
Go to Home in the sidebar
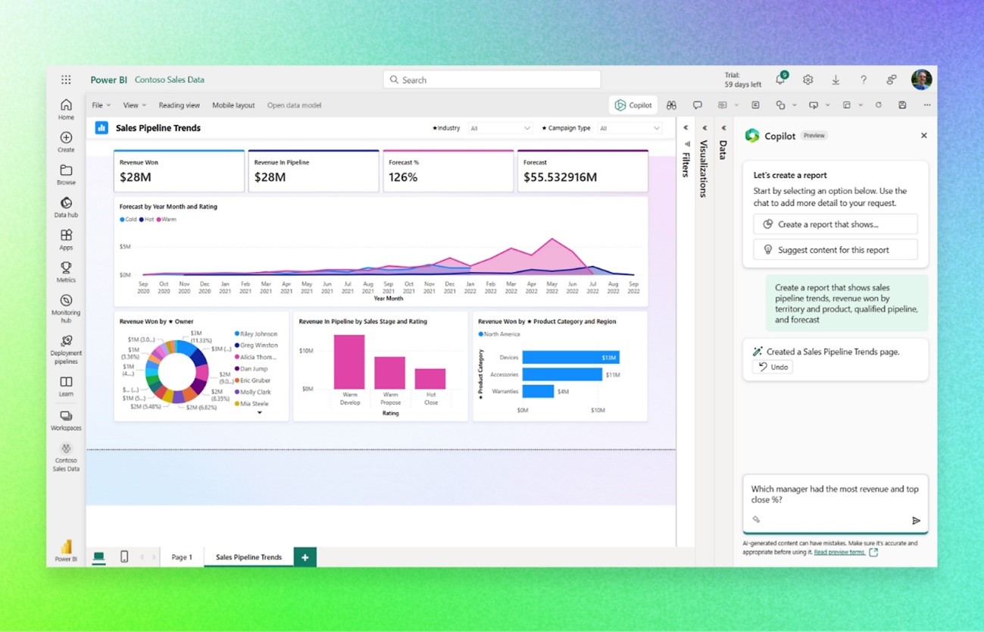pos(66,108)
